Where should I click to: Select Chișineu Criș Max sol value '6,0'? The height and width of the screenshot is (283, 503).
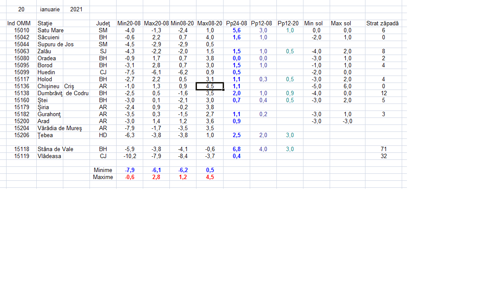[x=348, y=86]
